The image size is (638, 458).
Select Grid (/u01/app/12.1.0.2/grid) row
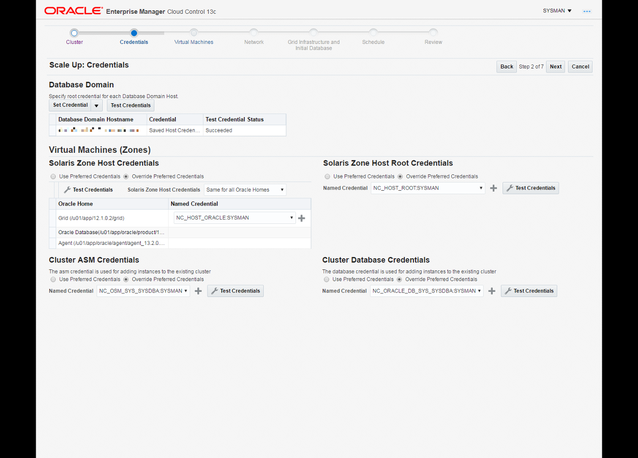tap(180, 218)
